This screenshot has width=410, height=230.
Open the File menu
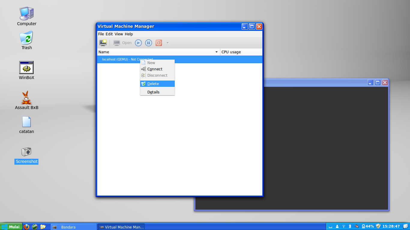point(101,34)
